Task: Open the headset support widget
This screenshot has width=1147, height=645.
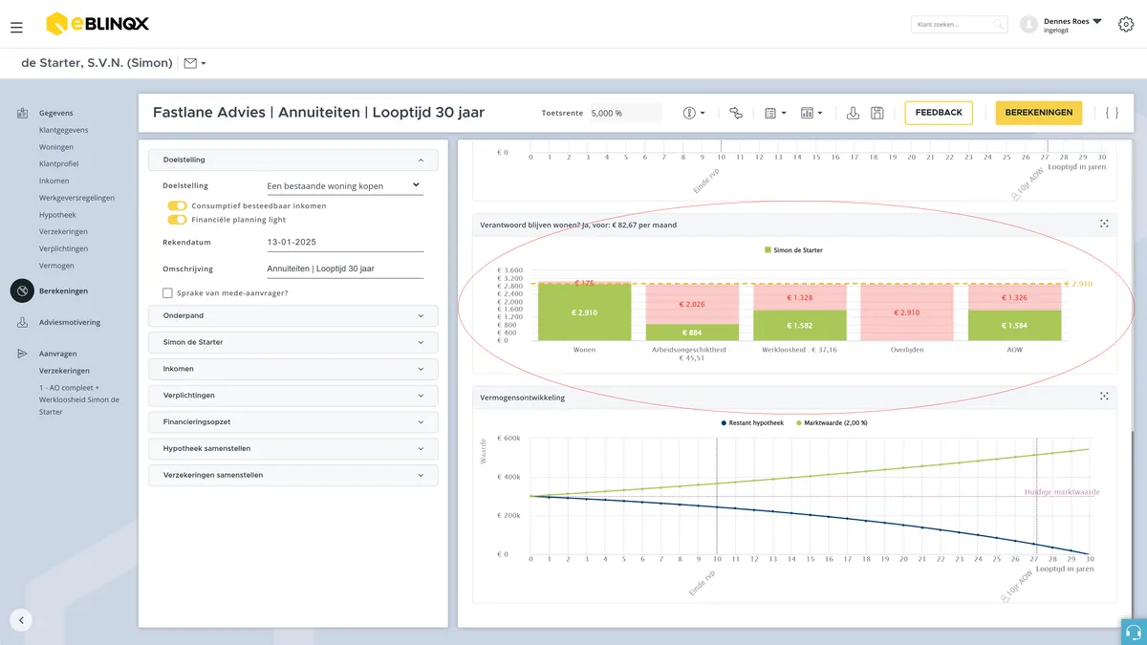Action: [x=1134, y=632]
